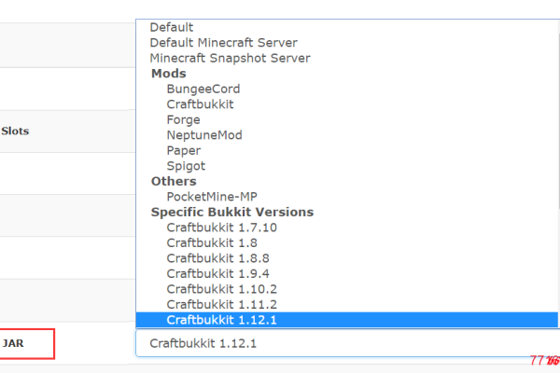Viewport: 560px width, 373px height.
Task: Click the Slots row label
Action: tap(15, 131)
